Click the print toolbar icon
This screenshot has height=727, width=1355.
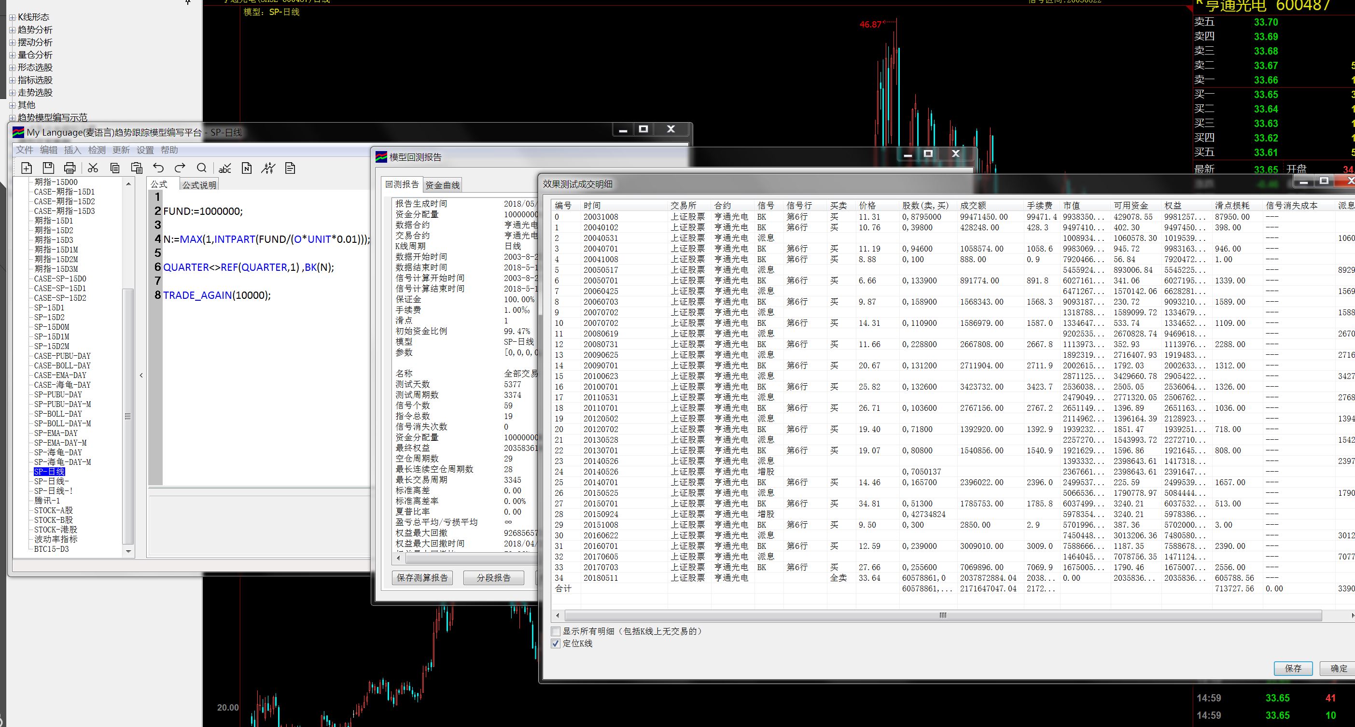[70, 168]
